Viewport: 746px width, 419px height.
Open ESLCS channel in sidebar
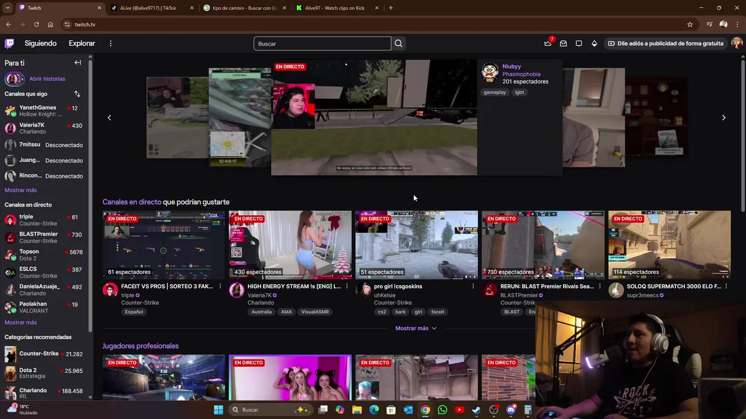[x=45, y=272]
